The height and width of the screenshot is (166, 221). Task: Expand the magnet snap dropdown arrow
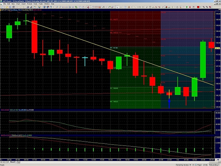pos(132,7)
